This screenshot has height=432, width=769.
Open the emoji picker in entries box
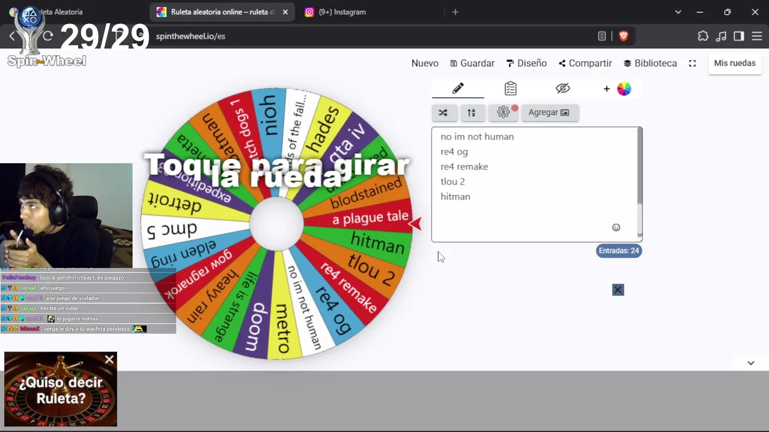[x=616, y=227]
